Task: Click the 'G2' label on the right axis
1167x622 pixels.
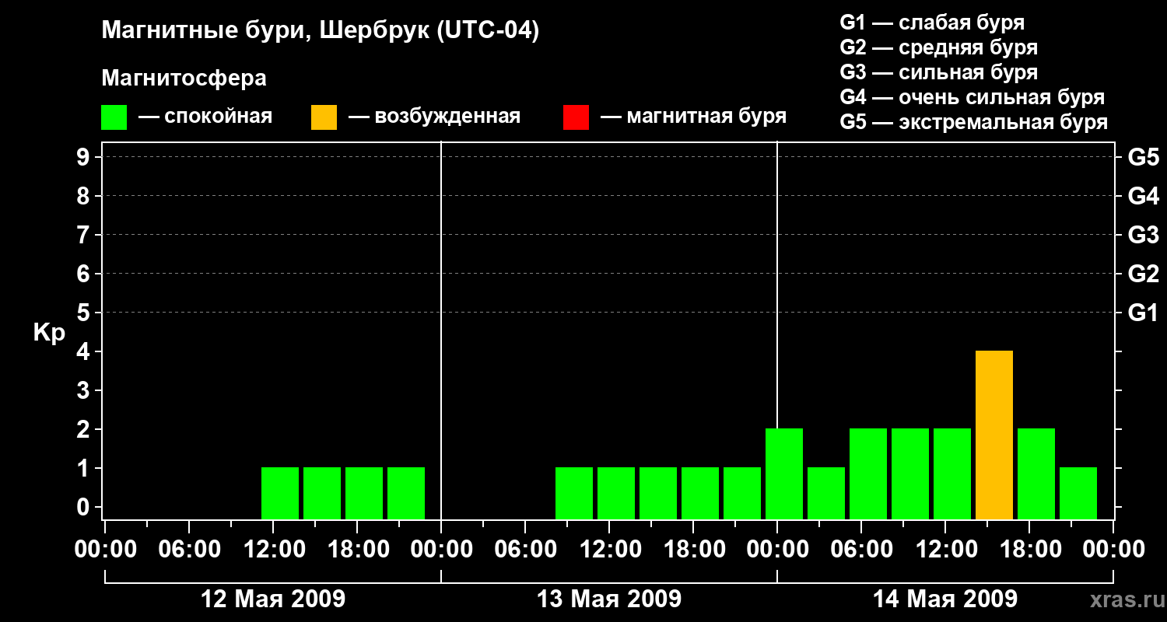Action: [x=1143, y=274]
